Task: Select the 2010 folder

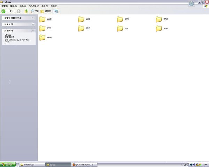Action: pos(82,28)
